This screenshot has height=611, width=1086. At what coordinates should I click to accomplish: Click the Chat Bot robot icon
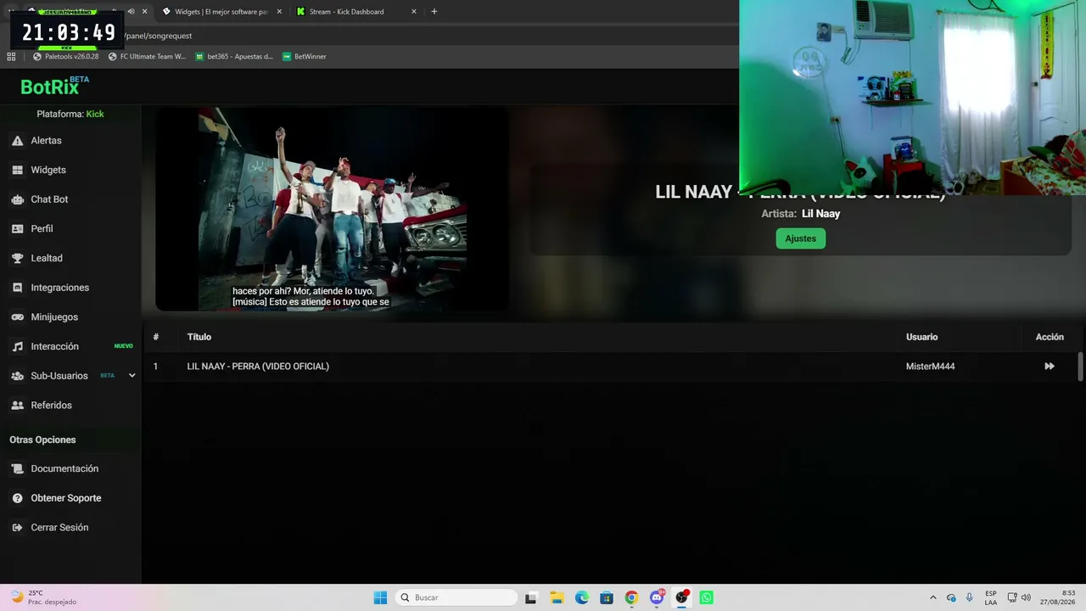point(17,199)
